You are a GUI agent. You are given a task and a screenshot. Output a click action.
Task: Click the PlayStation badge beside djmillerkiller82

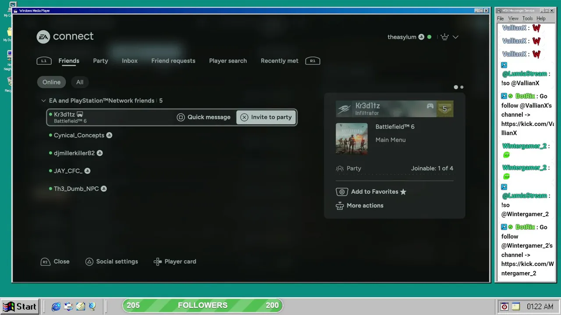pos(99,153)
